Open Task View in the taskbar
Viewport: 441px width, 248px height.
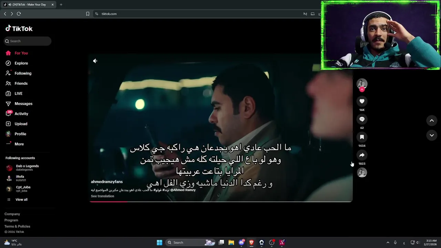222,242
